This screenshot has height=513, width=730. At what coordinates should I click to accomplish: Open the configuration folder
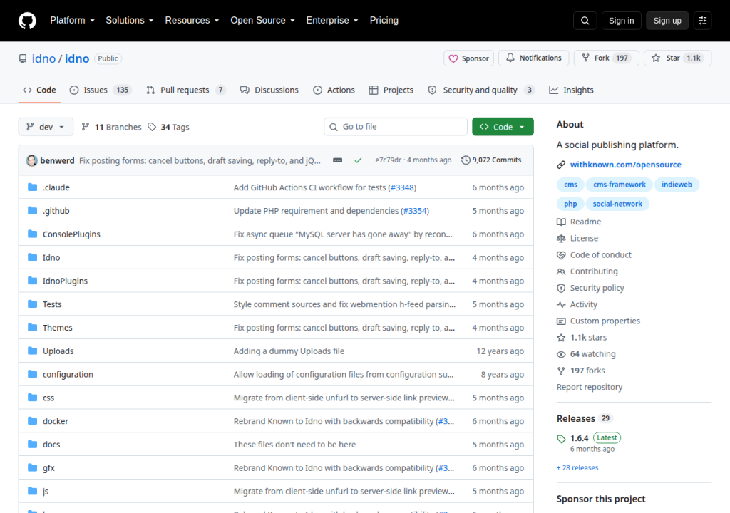[68, 374]
